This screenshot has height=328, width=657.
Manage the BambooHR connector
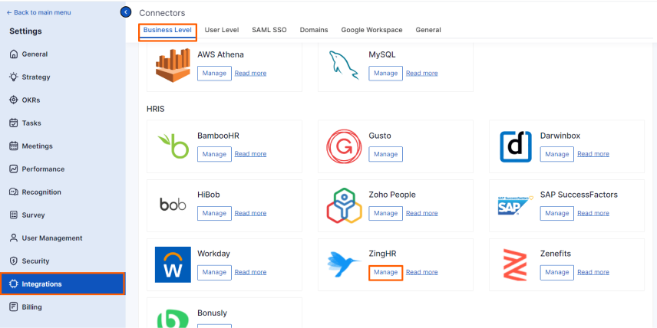pyautogui.click(x=214, y=154)
